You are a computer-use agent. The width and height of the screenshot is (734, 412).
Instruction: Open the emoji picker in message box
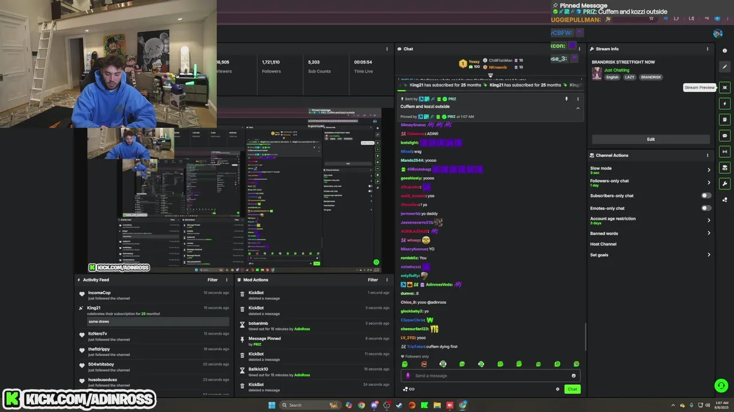tap(573, 376)
